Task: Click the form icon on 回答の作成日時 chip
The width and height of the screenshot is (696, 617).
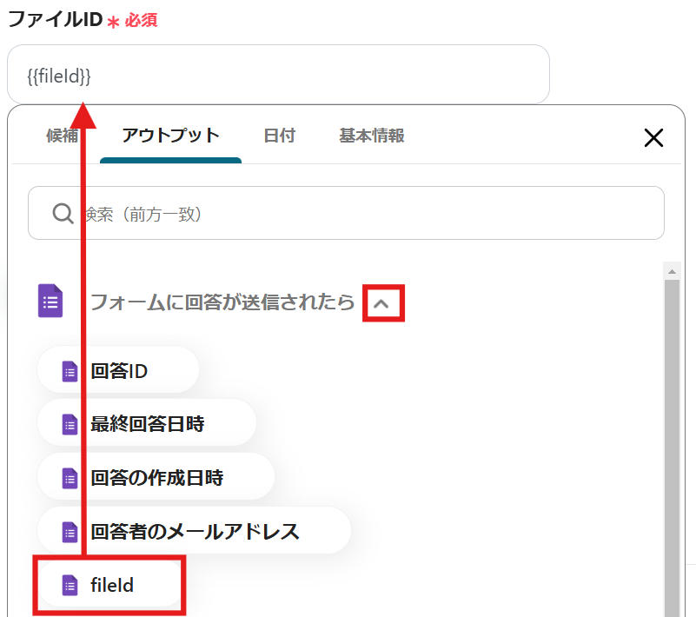Action: pyautogui.click(x=70, y=479)
